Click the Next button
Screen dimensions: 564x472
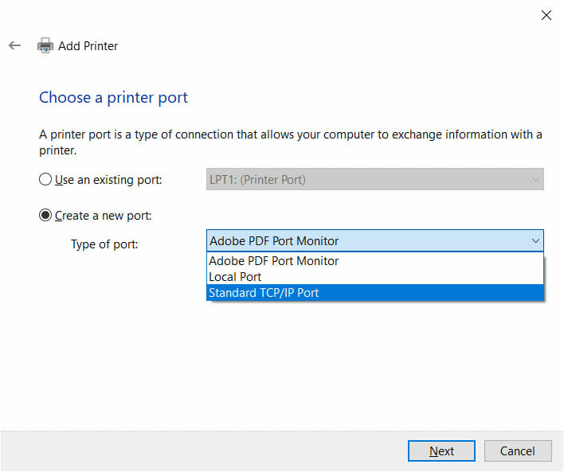pyautogui.click(x=441, y=451)
